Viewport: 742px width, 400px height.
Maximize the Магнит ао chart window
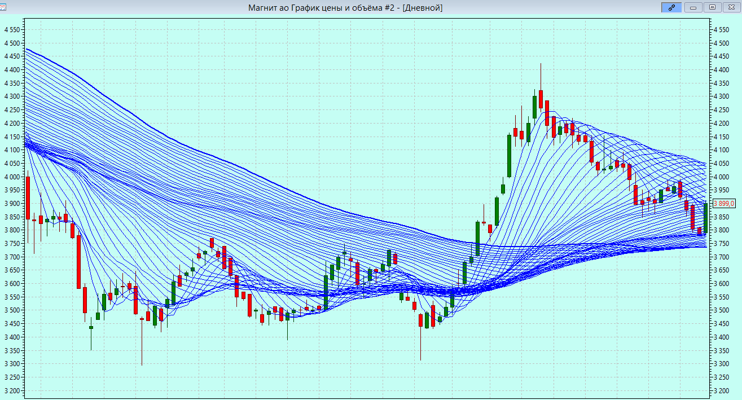712,7
